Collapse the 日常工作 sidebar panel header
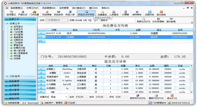The image size is (197, 107). [x=20, y=19]
